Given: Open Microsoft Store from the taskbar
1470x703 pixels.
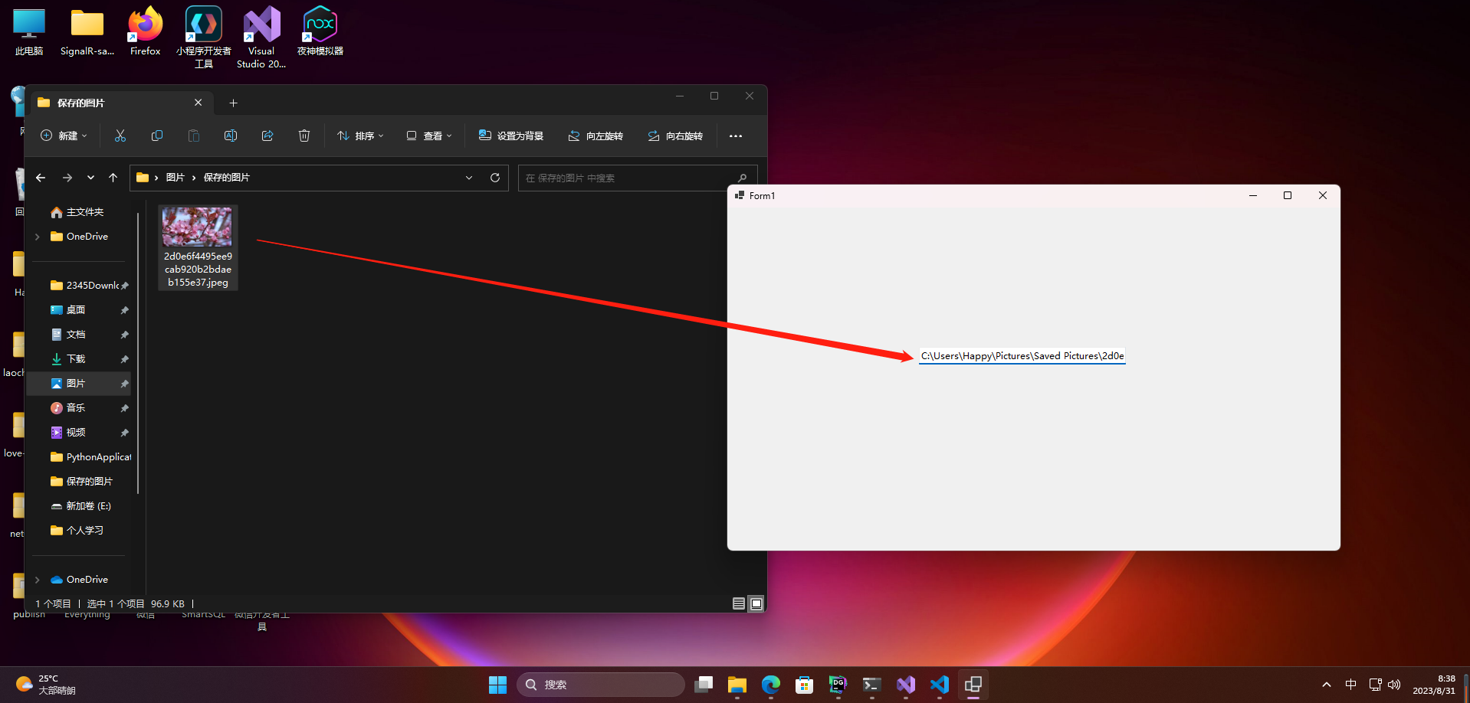Looking at the screenshot, I should pos(805,685).
